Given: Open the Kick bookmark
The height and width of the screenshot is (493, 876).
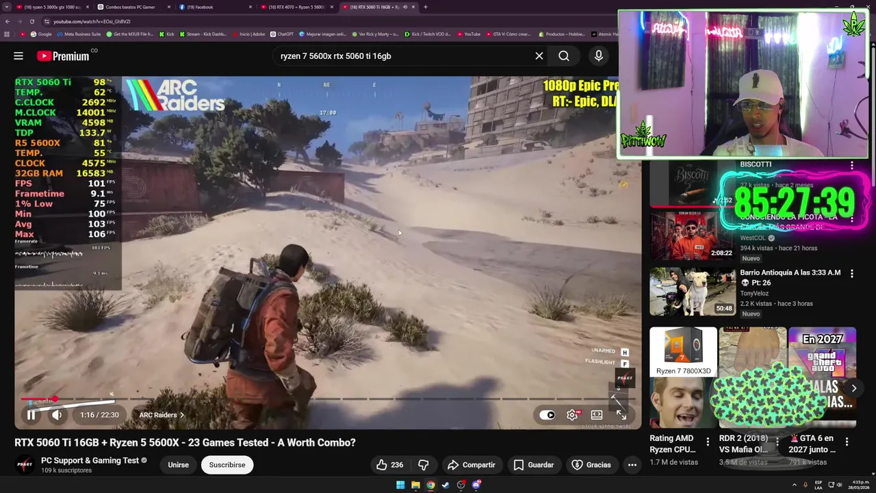Looking at the screenshot, I should pyautogui.click(x=166, y=34).
